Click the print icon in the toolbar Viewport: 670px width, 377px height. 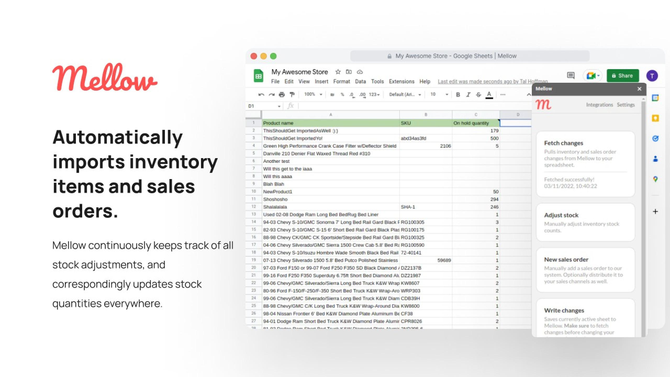(282, 95)
